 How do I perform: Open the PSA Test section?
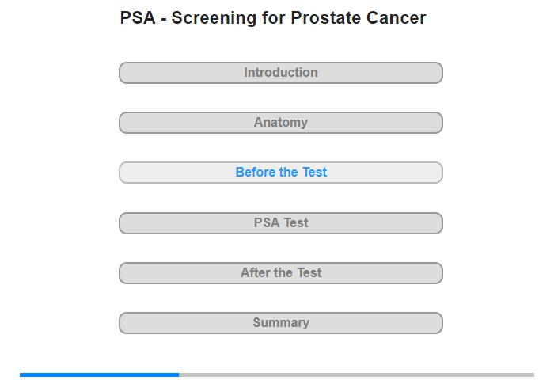click(x=281, y=223)
